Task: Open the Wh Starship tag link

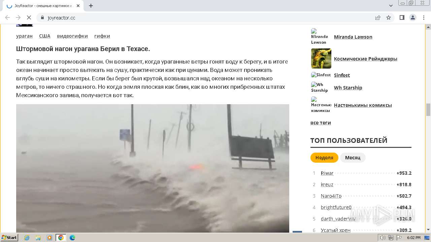Action: coord(348,88)
